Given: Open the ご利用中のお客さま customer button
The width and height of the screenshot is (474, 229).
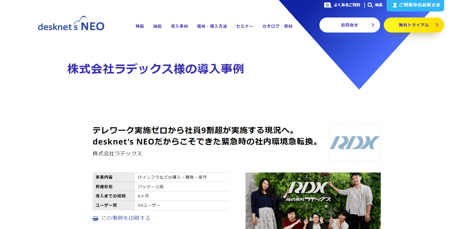Looking at the screenshot, I should pyautogui.click(x=415, y=5).
